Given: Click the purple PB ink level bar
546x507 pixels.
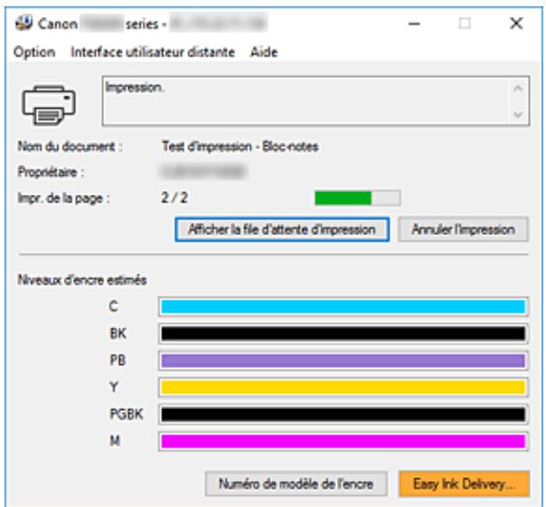Looking at the screenshot, I should 343,361.
